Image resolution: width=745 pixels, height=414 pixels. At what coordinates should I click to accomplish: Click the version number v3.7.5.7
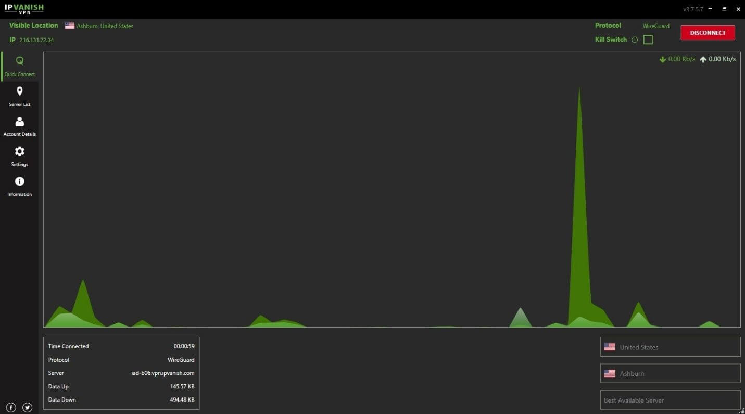click(693, 10)
